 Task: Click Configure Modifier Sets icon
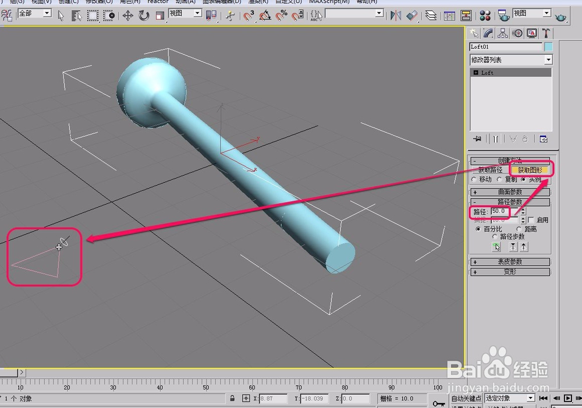(544, 139)
